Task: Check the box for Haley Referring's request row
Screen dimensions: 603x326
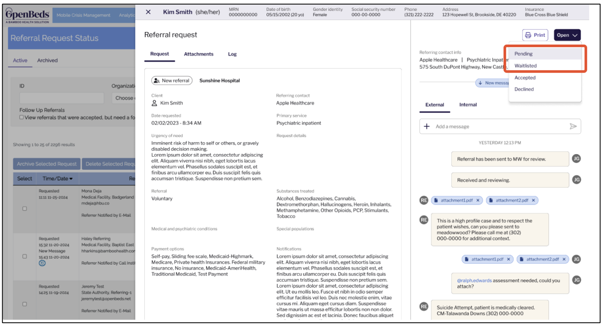Action: tap(24, 256)
